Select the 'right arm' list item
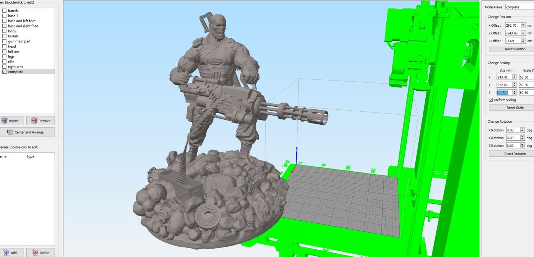 click(x=27, y=67)
